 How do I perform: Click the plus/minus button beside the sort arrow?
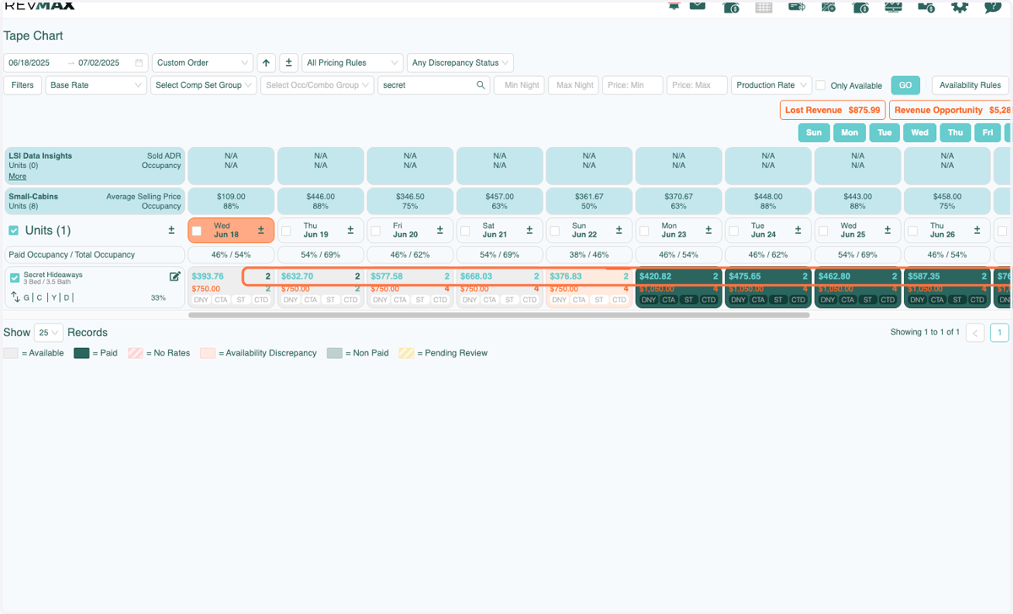(x=289, y=62)
